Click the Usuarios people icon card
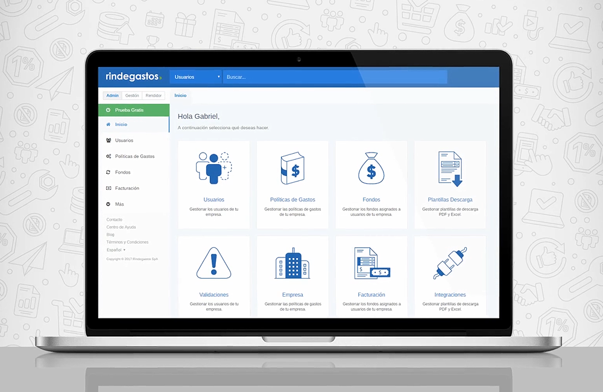Image resolution: width=603 pixels, height=392 pixels. point(213,167)
